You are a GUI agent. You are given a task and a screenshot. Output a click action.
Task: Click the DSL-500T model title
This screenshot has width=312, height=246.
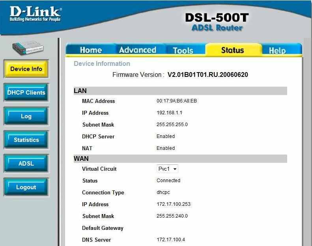point(217,17)
